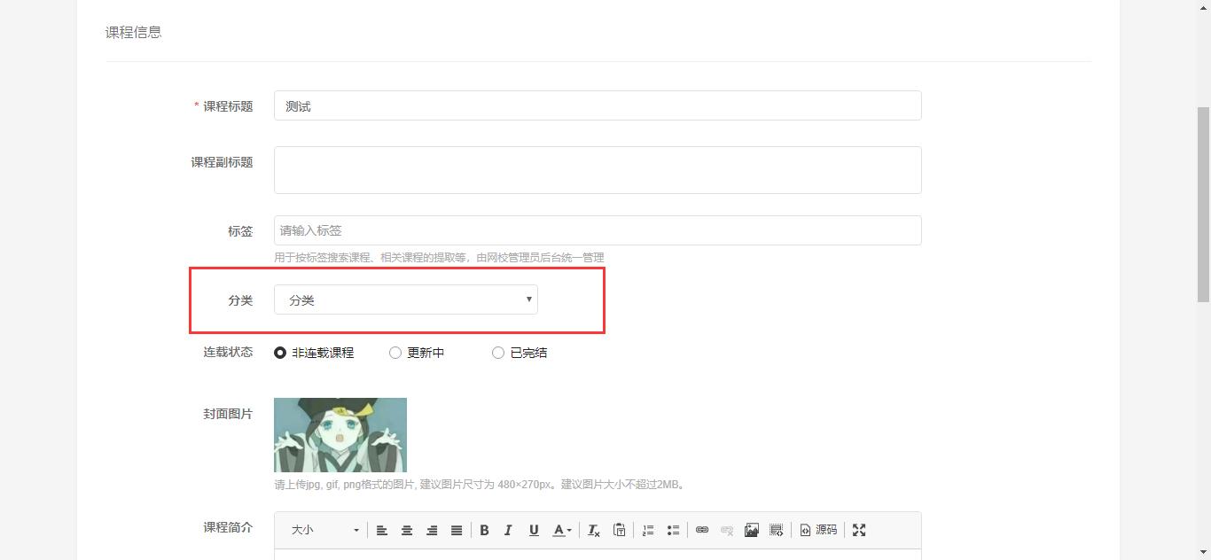Click the 标签 tag input field
This screenshot has height=560, width=1211.
(x=597, y=230)
